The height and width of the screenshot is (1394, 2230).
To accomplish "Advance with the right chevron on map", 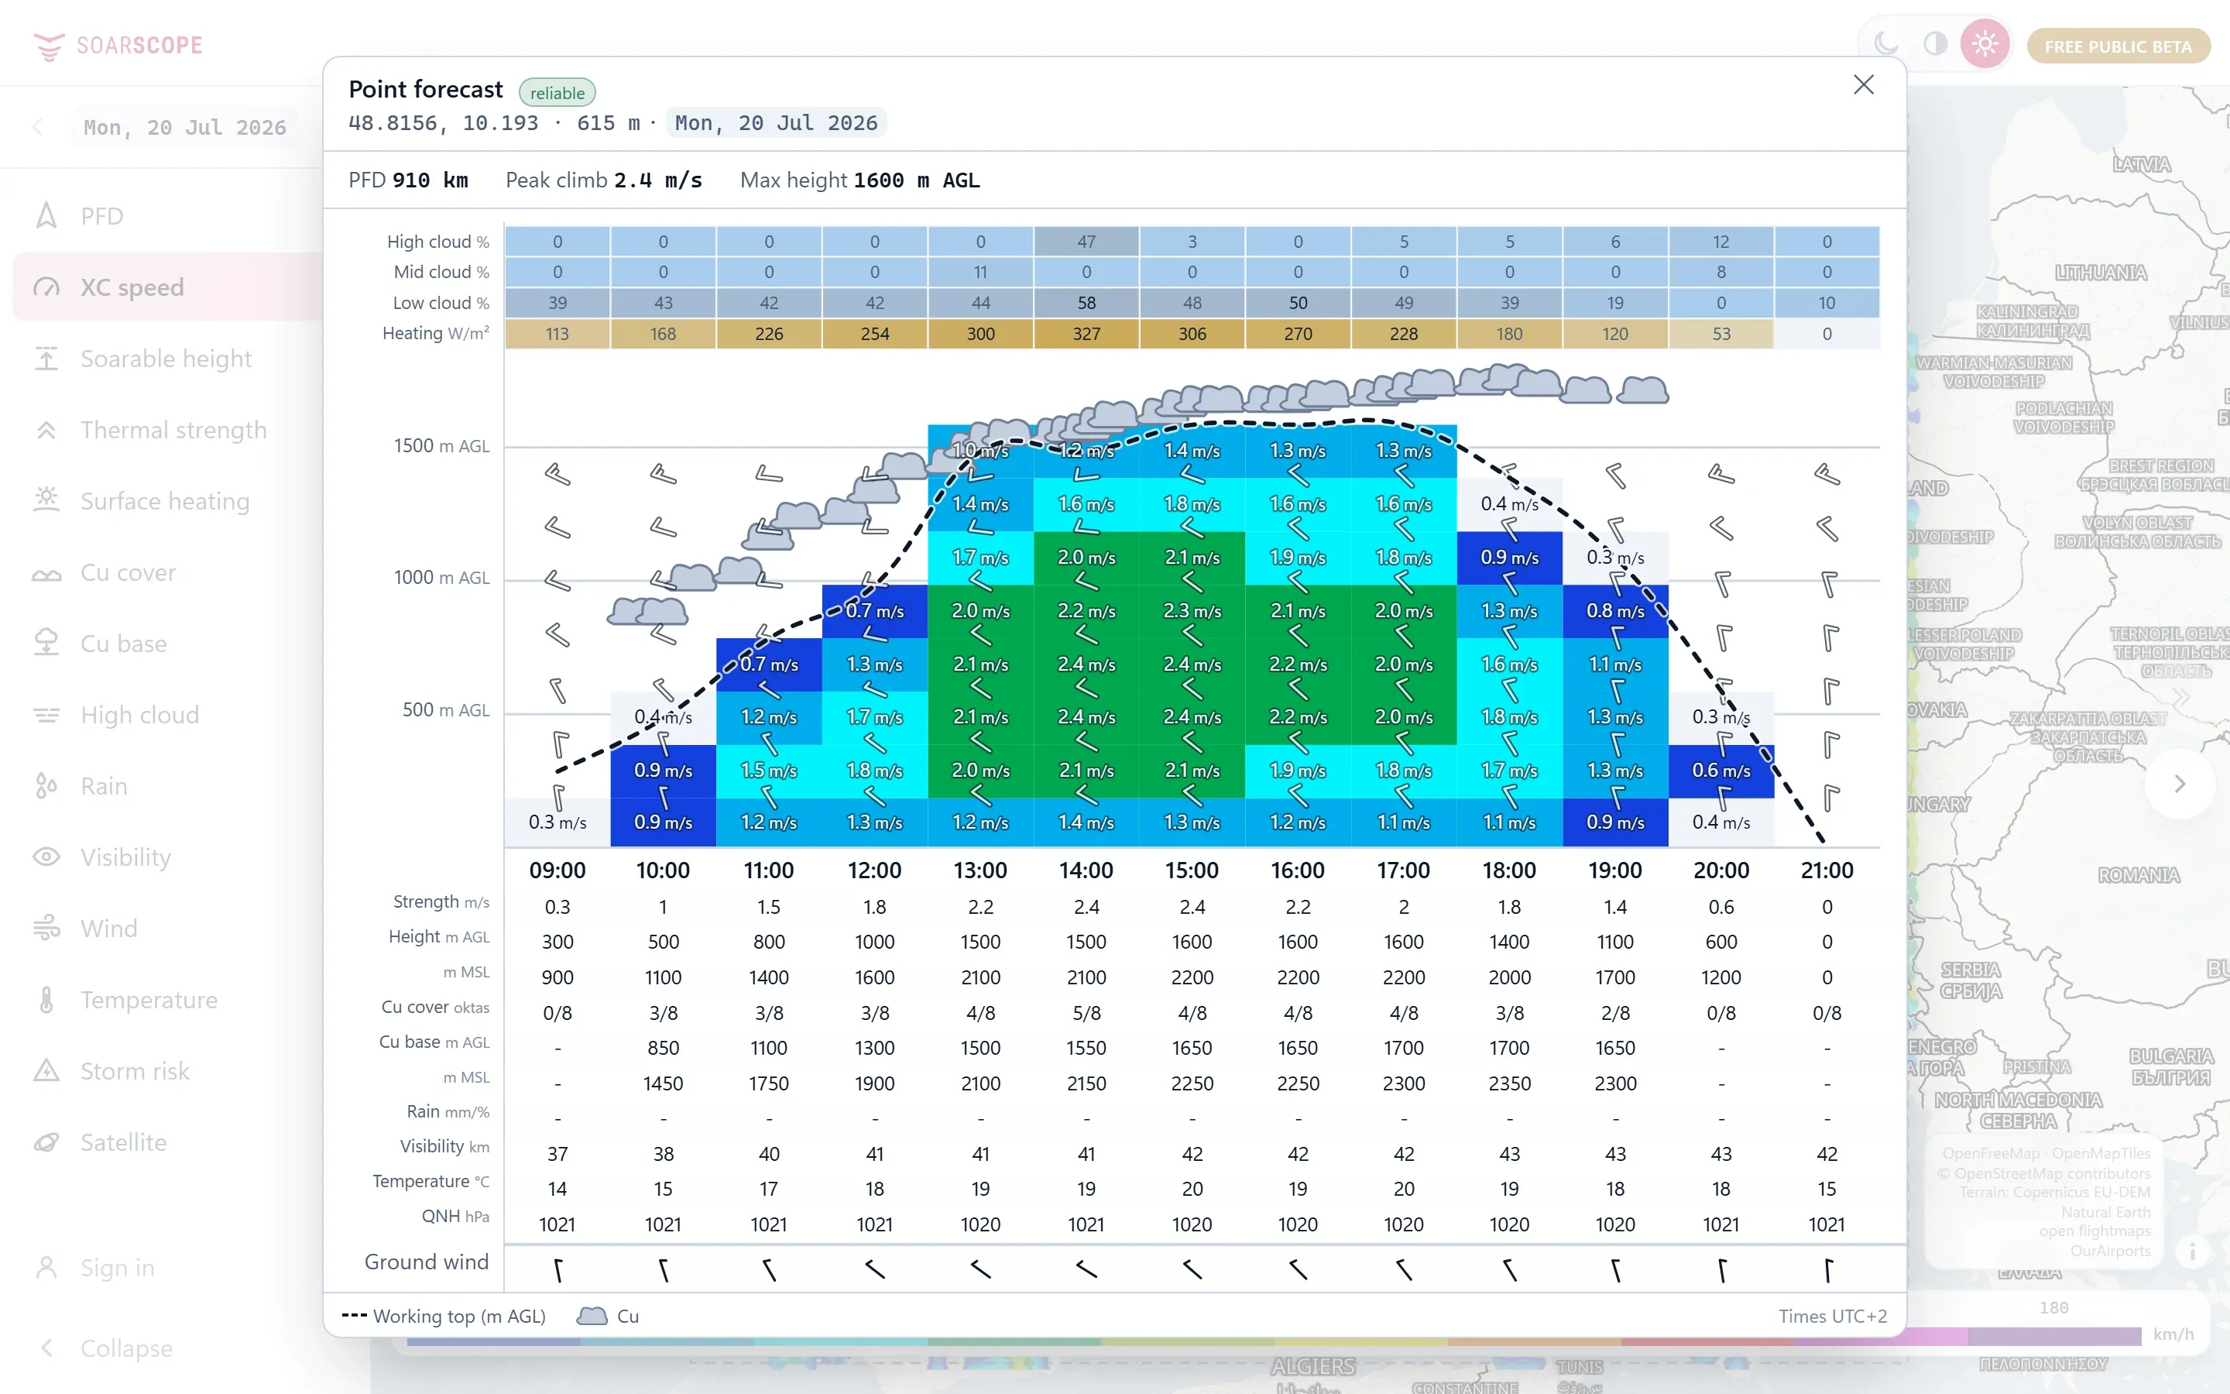I will (2180, 784).
